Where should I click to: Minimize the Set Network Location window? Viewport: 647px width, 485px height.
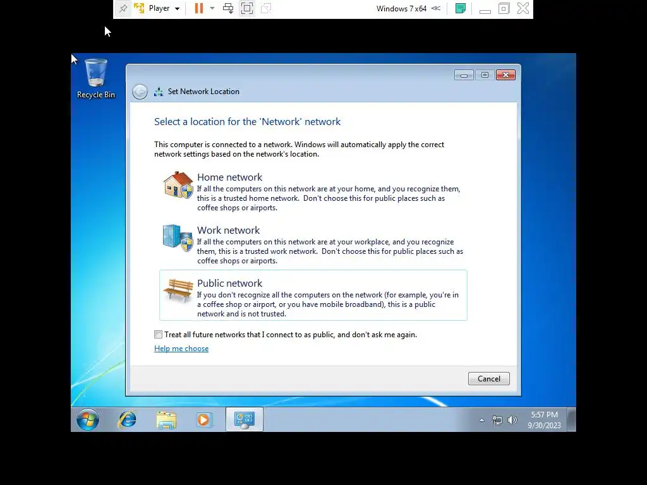coord(464,75)
